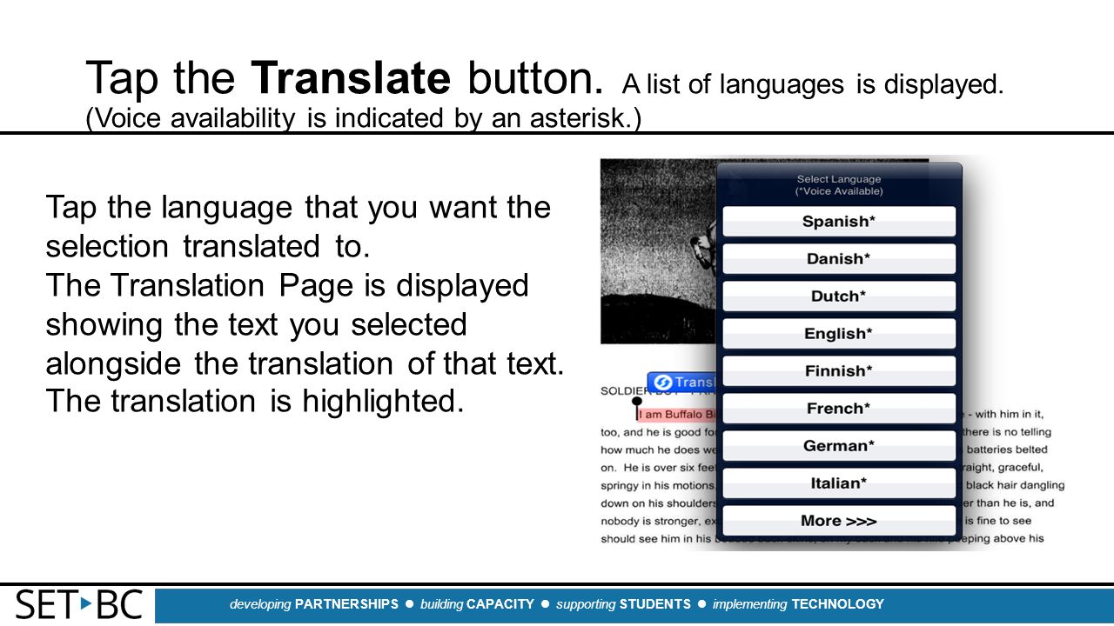
Task: Click 'building CAPACITY' footer text
Action: (477, 604)
